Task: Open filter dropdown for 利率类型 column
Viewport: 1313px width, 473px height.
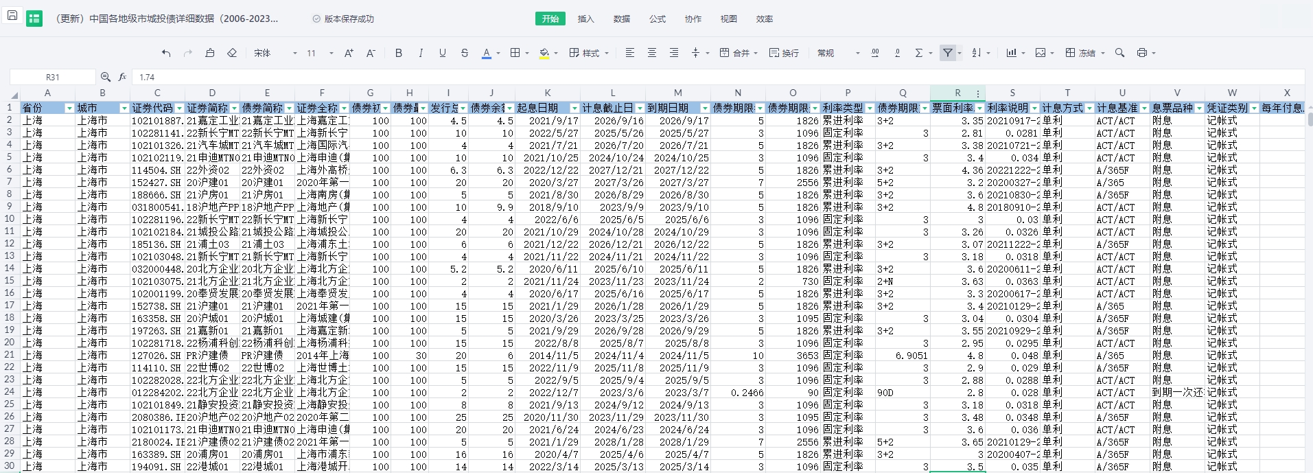Action: coord(870,108)
